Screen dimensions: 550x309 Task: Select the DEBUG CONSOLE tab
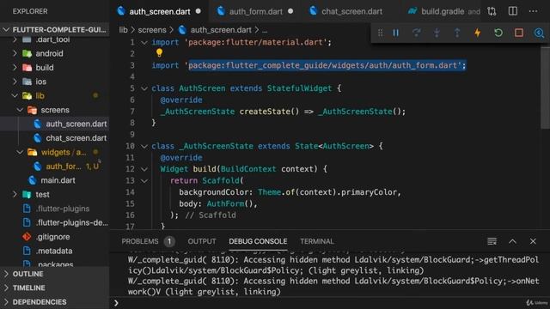[x=258, y=241]
